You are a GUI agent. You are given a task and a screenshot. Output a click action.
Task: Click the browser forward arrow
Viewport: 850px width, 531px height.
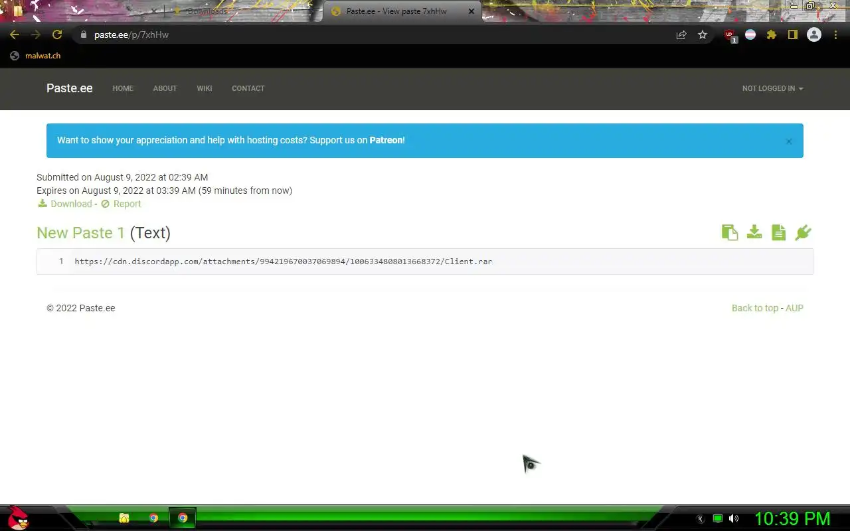click(x=36, y=35)
